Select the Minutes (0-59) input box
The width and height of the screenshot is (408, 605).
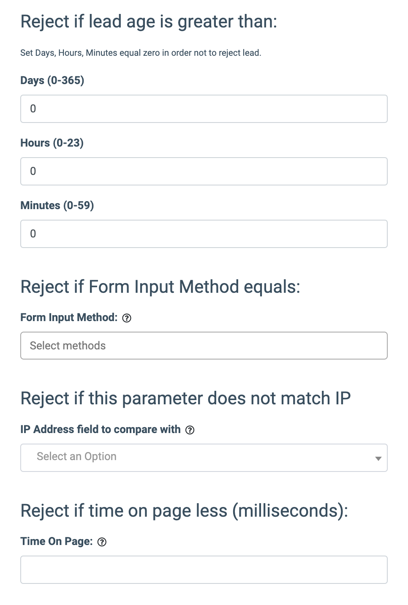click(204, 234)
